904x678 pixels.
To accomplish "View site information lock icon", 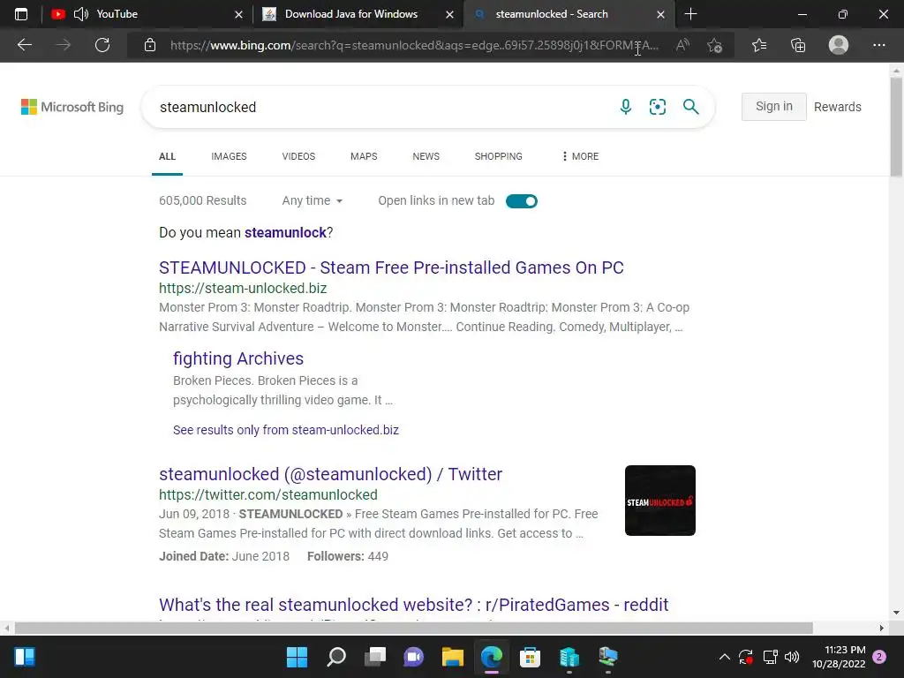I will tap(150, 45).
